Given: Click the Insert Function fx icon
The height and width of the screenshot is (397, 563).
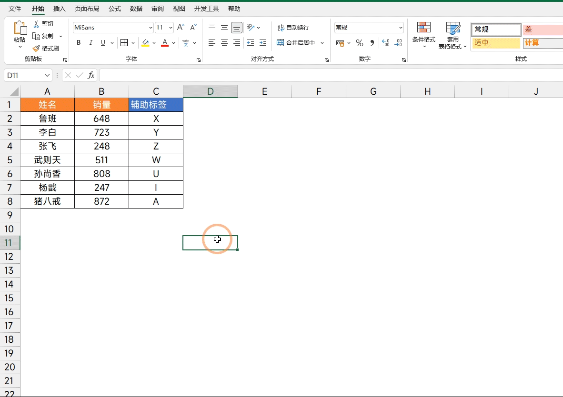Looking at the screenshot, I should coord(91,75).
